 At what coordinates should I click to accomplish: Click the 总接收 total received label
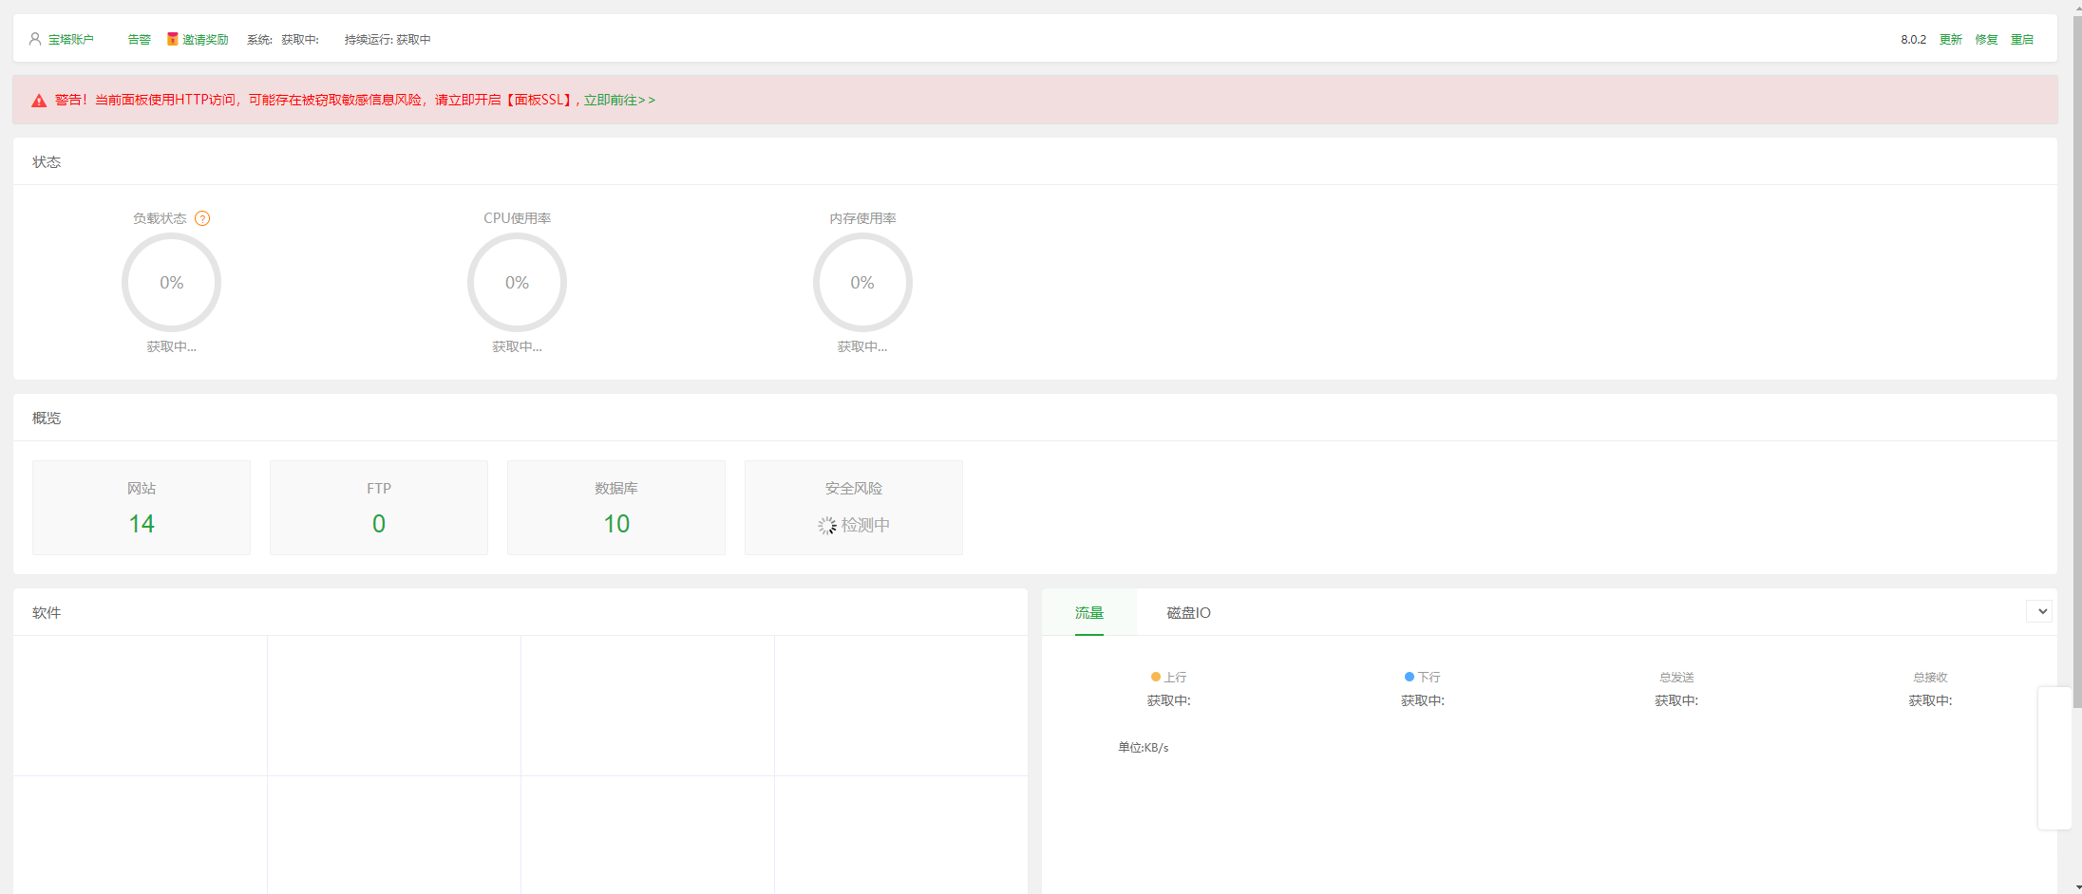tap(1930, 678)
